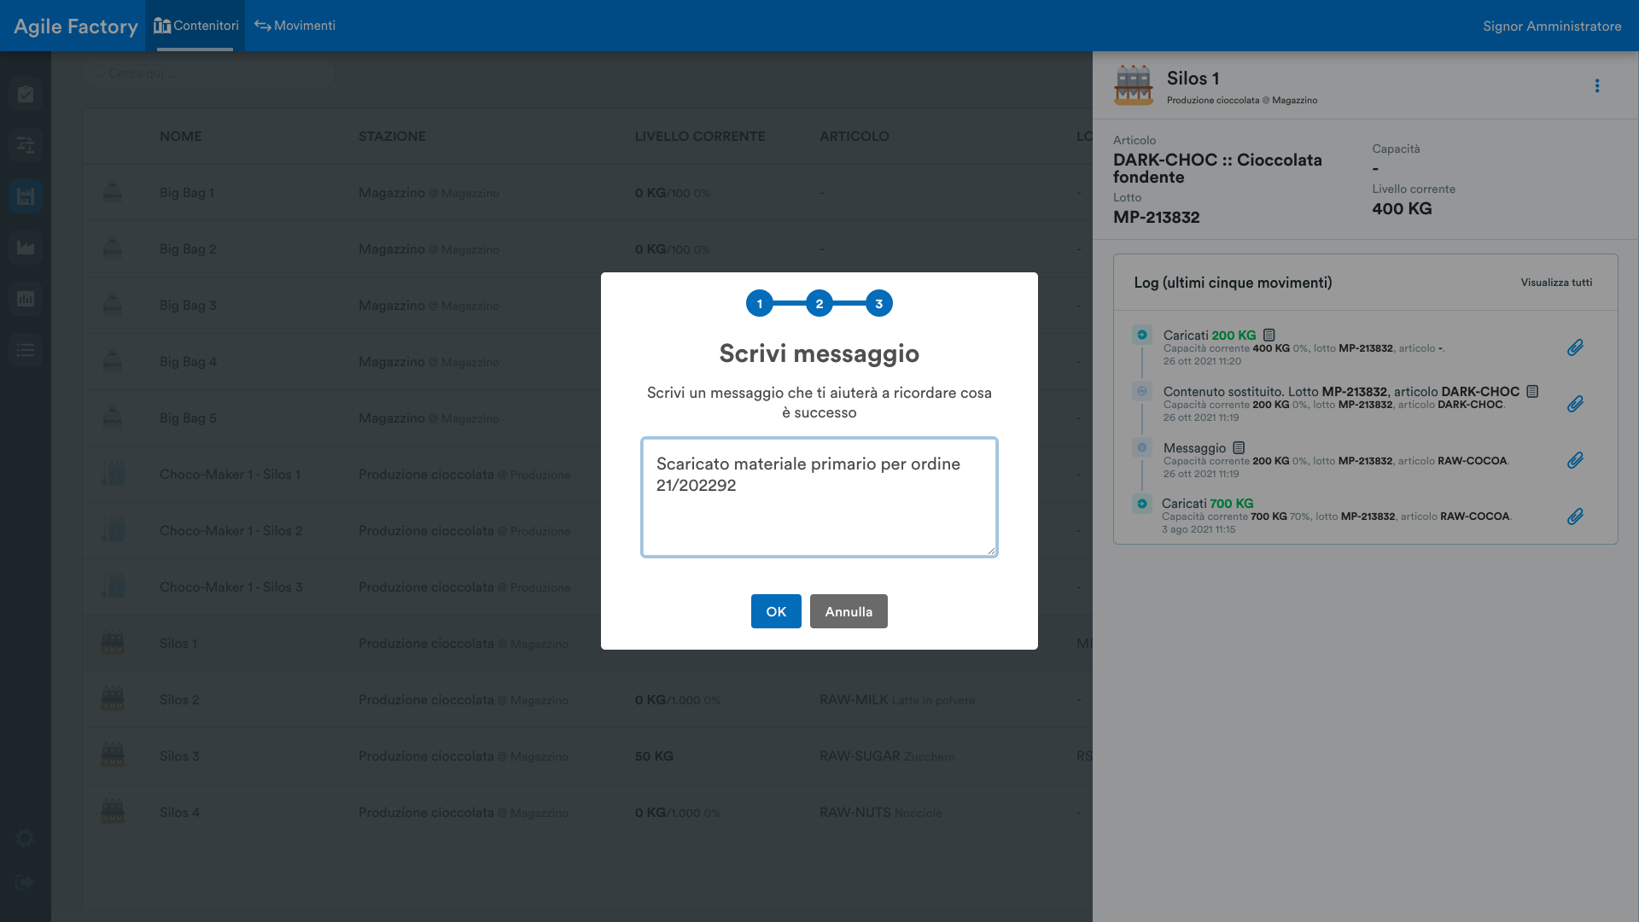The image size is (1639, 922).
Task: Open the Silos 1 three-dot options menu
Action: (x=1597, y=86)
